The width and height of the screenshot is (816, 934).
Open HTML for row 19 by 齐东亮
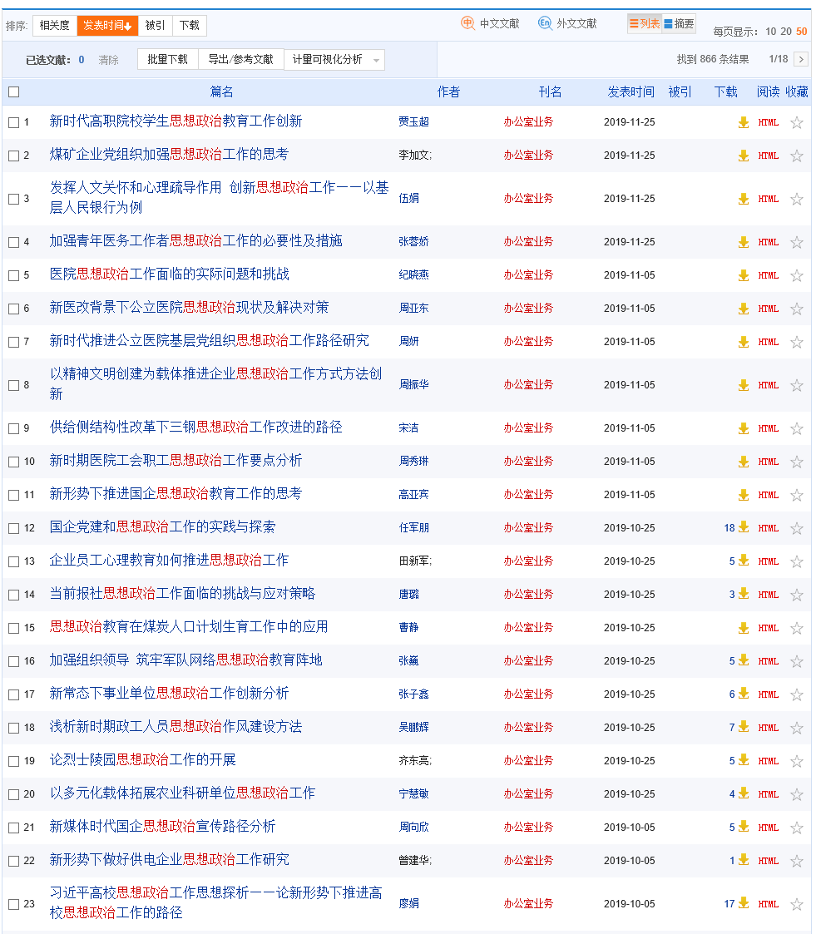[768, 761]
